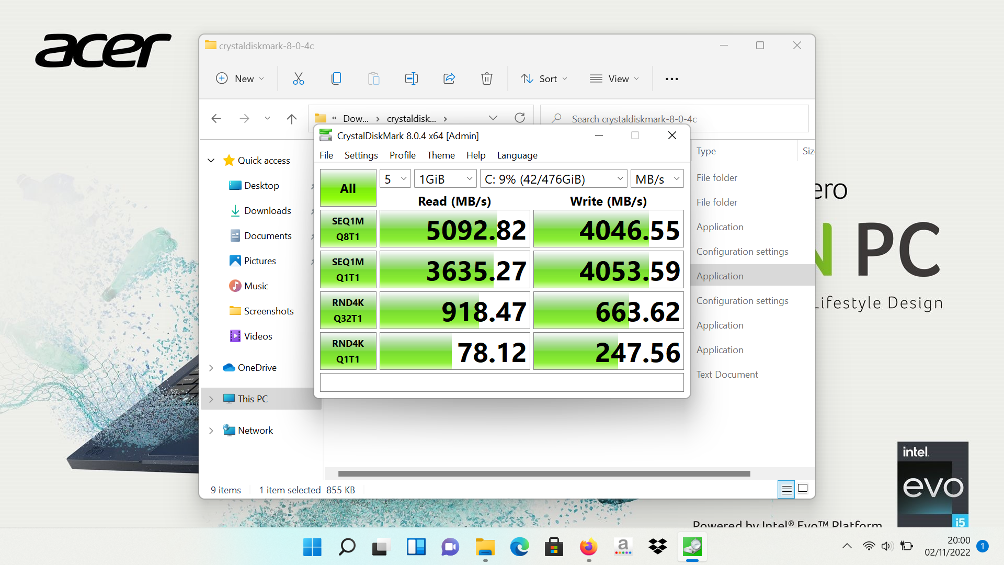Run the RND4K Q32T1 test
Screen dimensions: 1004x565
coord(348,310)
